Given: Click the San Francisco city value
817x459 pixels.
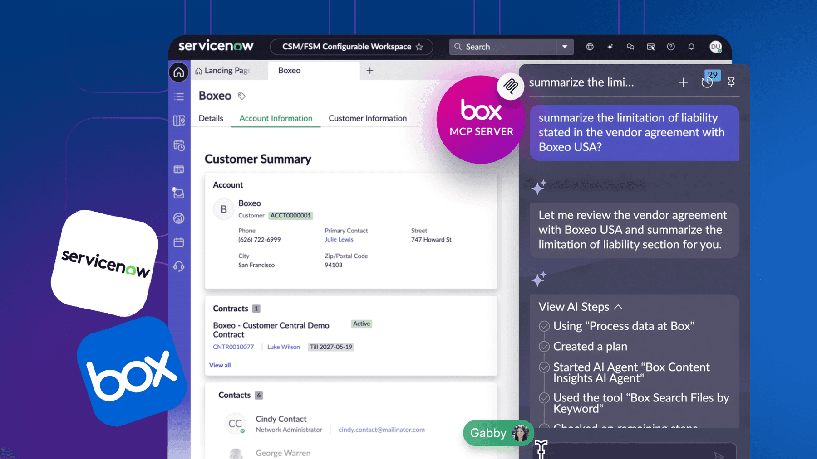Looking at the screenshot, I should click(x=256, y=265).
